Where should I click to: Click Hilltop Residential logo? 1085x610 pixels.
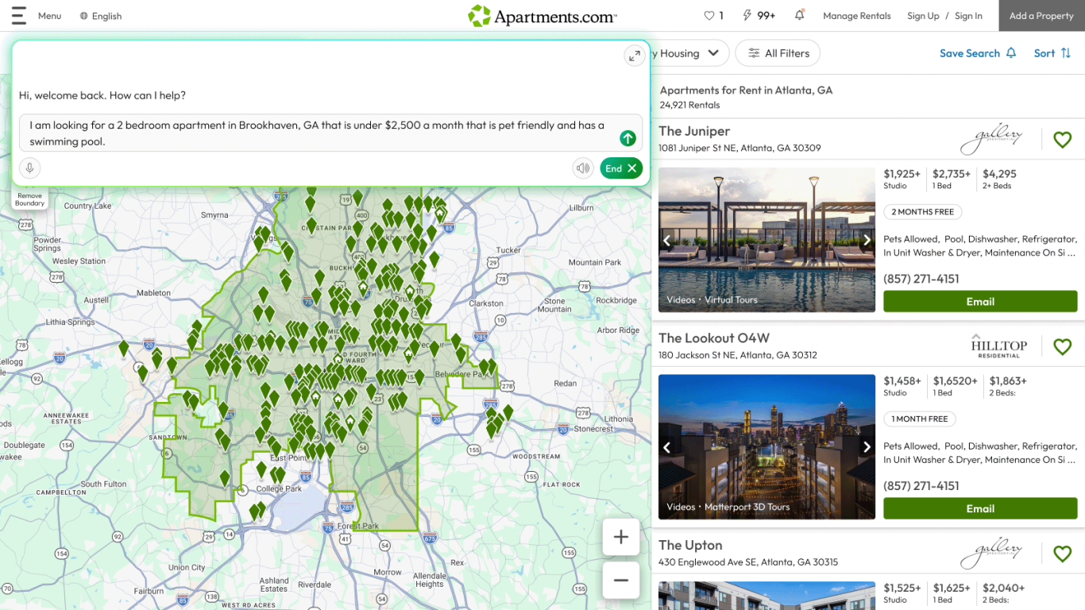[x=998, y=346]
